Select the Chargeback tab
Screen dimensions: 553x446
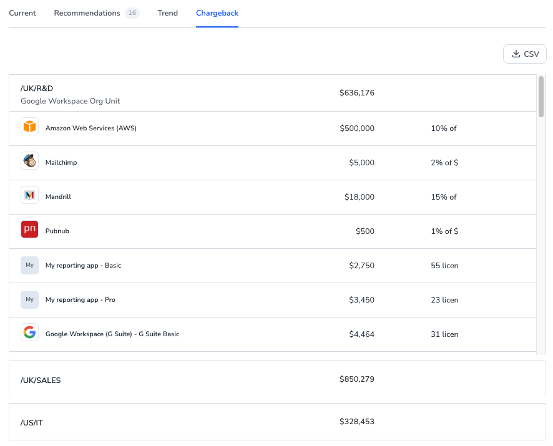217,13
